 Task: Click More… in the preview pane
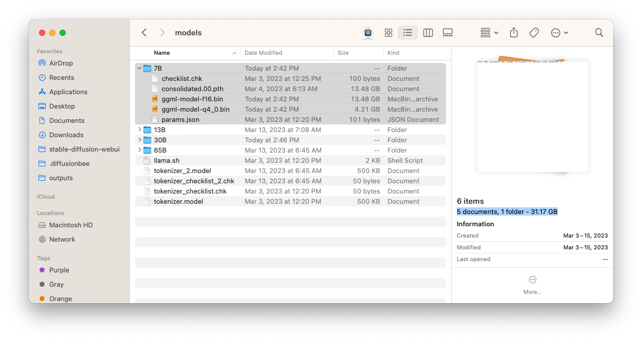click(x=532, y=285)
